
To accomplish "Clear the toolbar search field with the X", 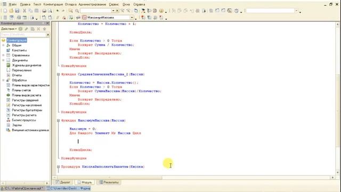I will point(117,11).
